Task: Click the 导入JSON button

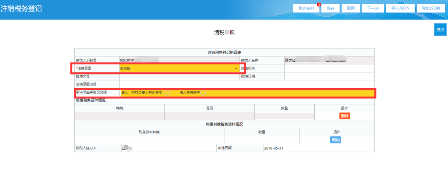Action: click(x=400, y=8)
